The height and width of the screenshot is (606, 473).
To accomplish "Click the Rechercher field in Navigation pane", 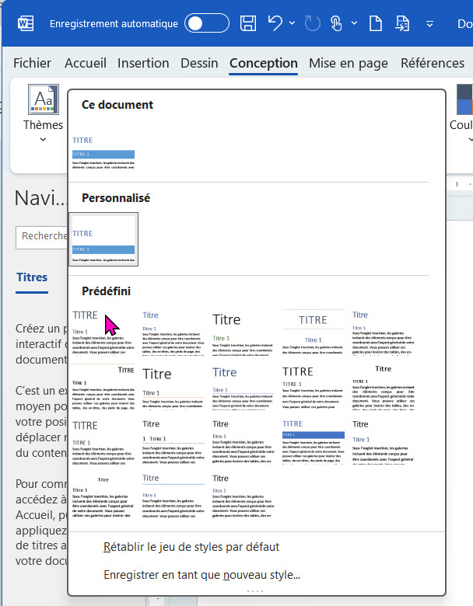I will pos(43,236).
